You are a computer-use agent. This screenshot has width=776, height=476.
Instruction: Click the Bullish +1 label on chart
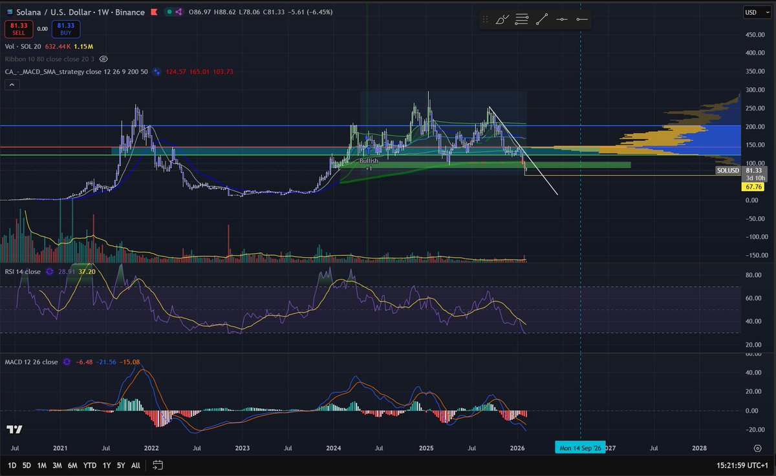tap(369, 164)
